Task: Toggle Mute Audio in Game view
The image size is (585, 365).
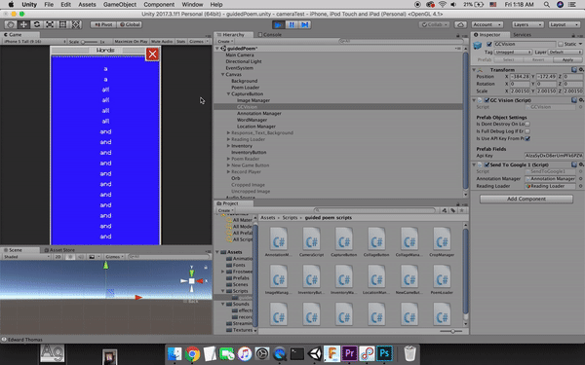Action: (162, 41)
